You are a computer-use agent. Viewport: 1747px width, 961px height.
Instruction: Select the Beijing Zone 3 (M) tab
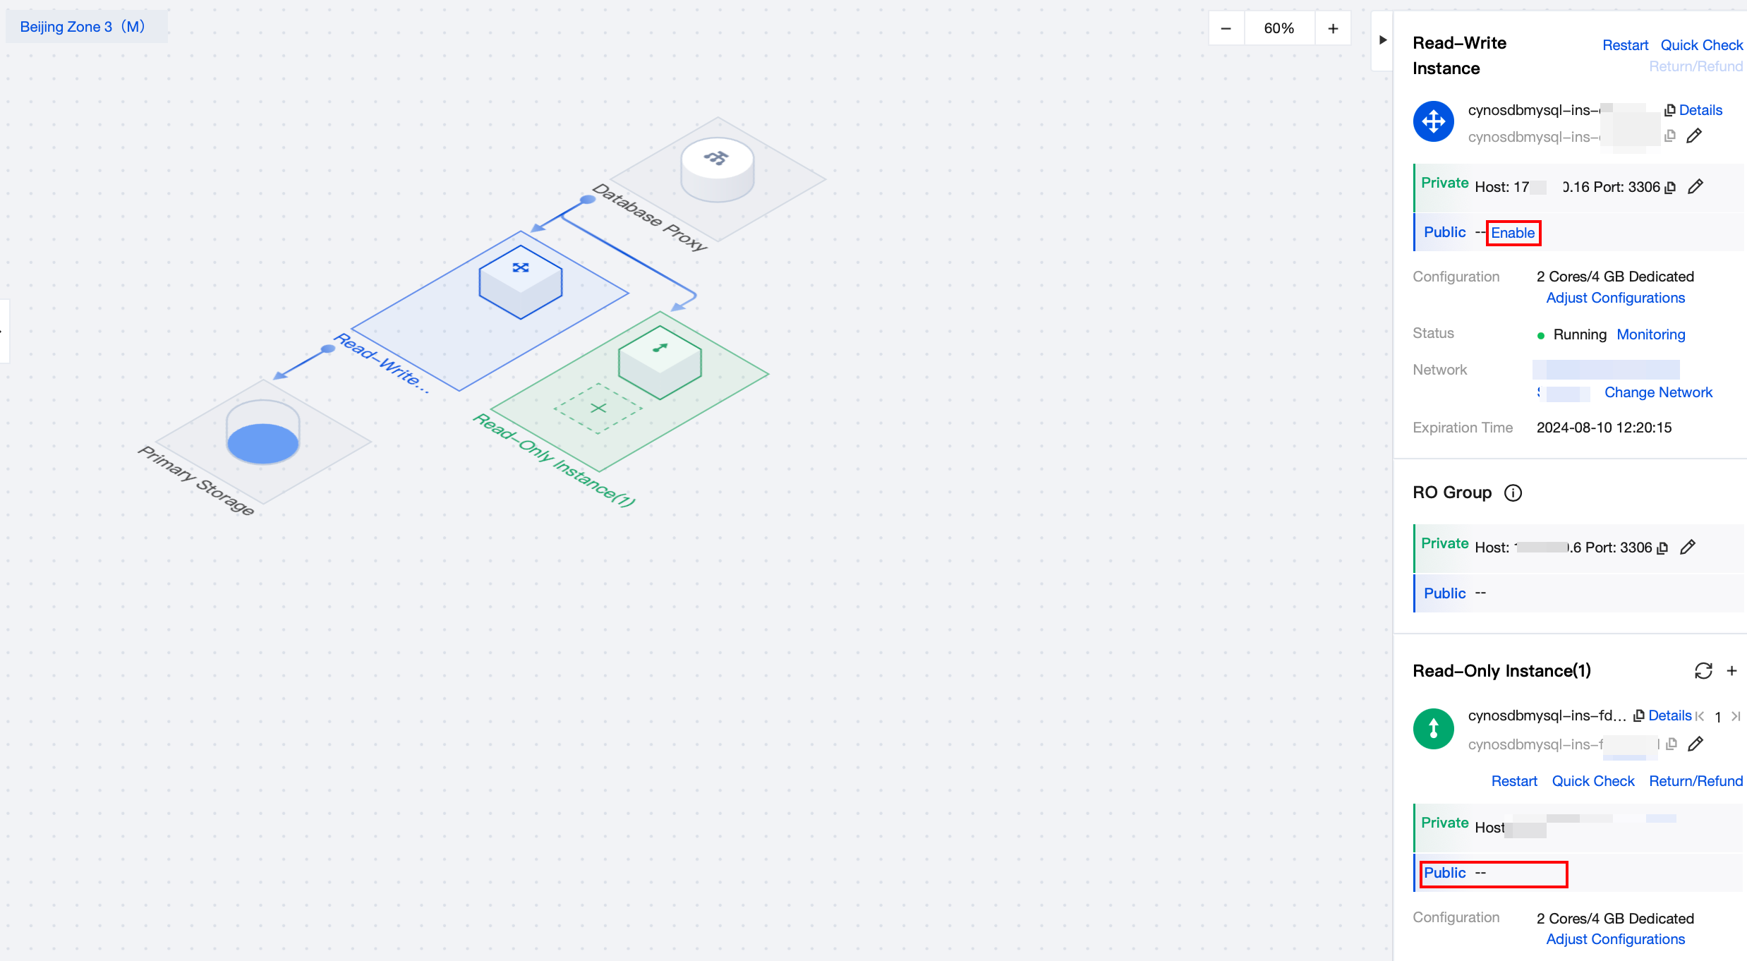point(83,27)
